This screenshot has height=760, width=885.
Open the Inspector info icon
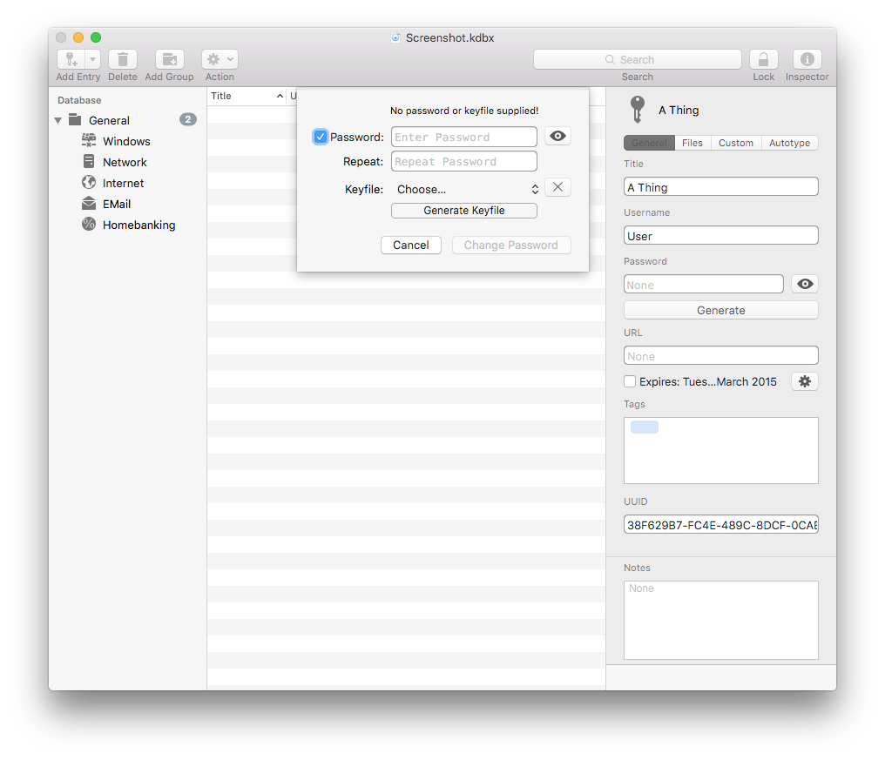point(807,59)
